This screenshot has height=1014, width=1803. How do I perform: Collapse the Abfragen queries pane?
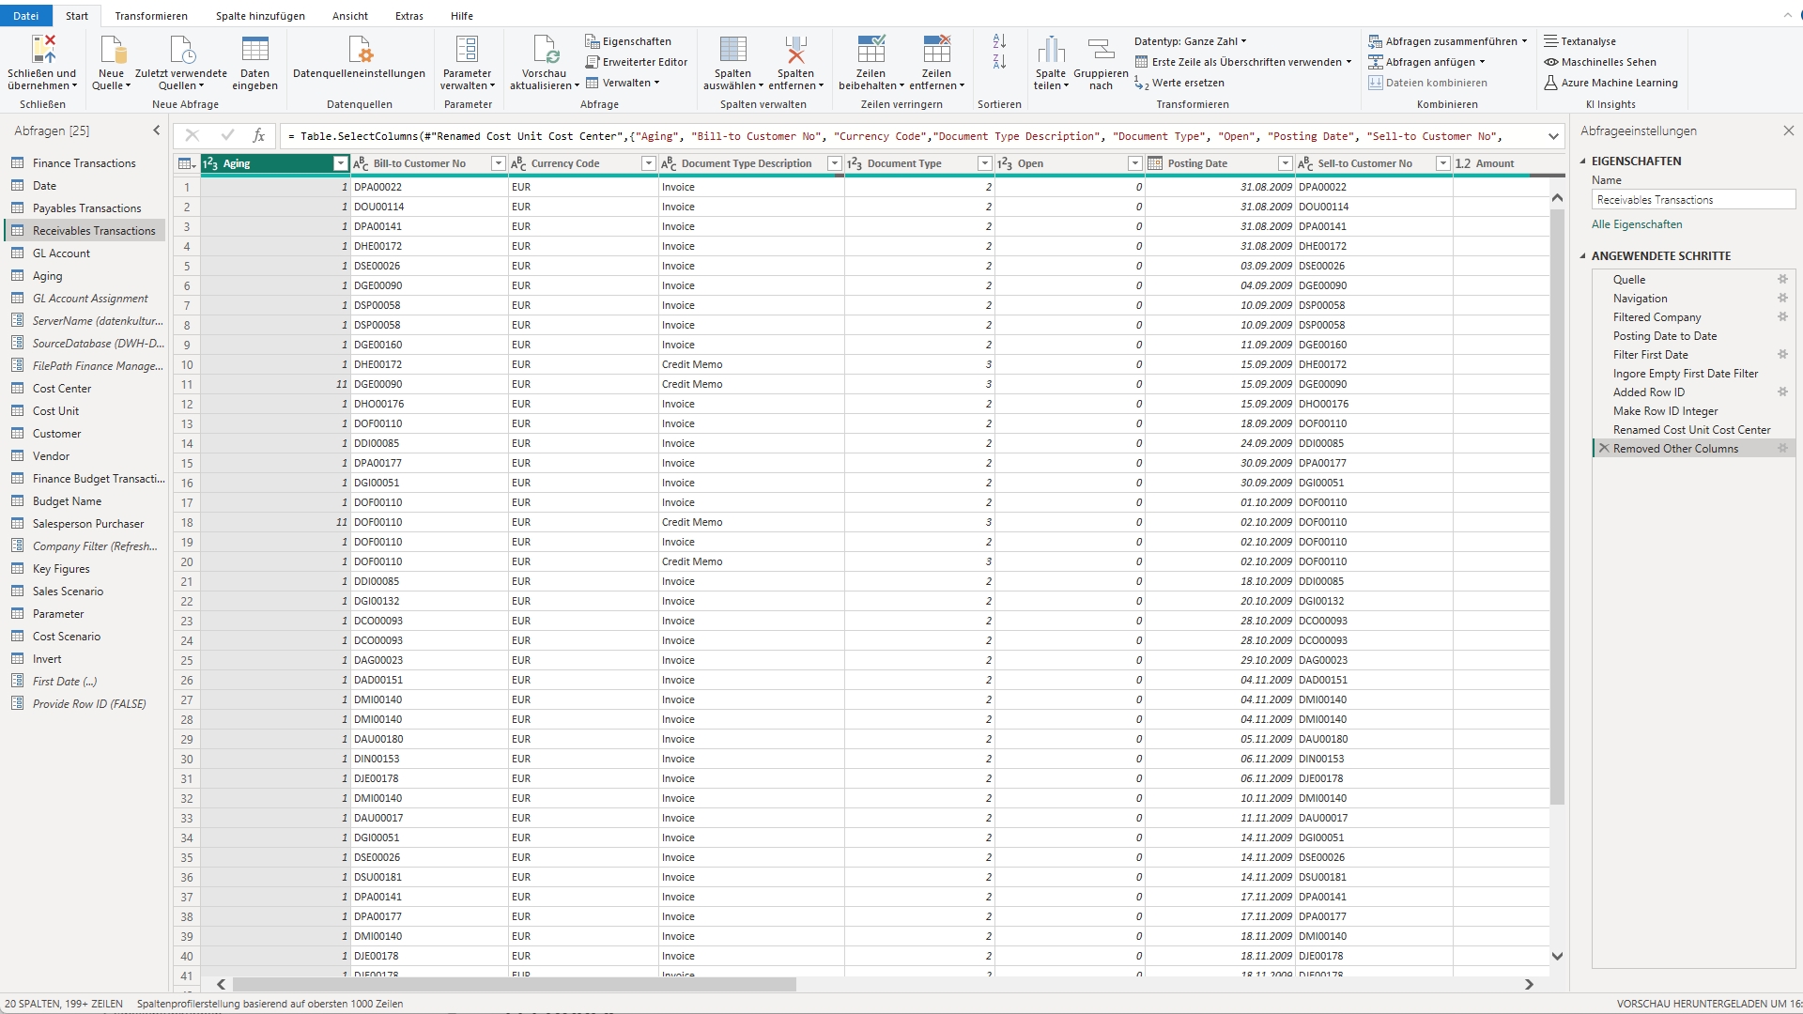157,131
